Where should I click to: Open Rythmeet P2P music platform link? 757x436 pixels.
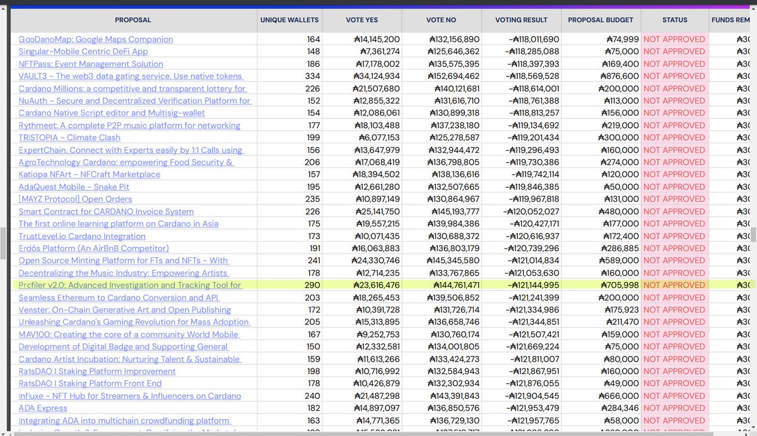tap(129, 126)
